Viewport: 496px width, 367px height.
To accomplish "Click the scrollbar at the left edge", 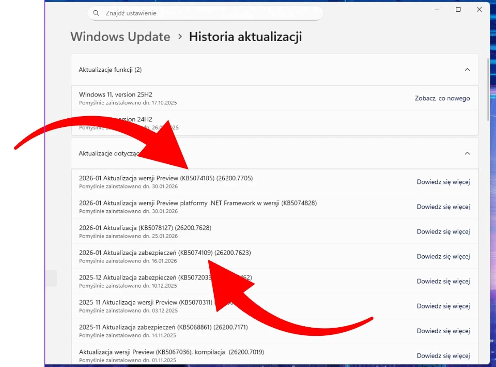I will pos(51,278).
